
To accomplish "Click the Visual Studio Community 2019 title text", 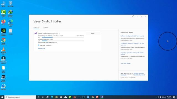I will (x=49, y=33).
